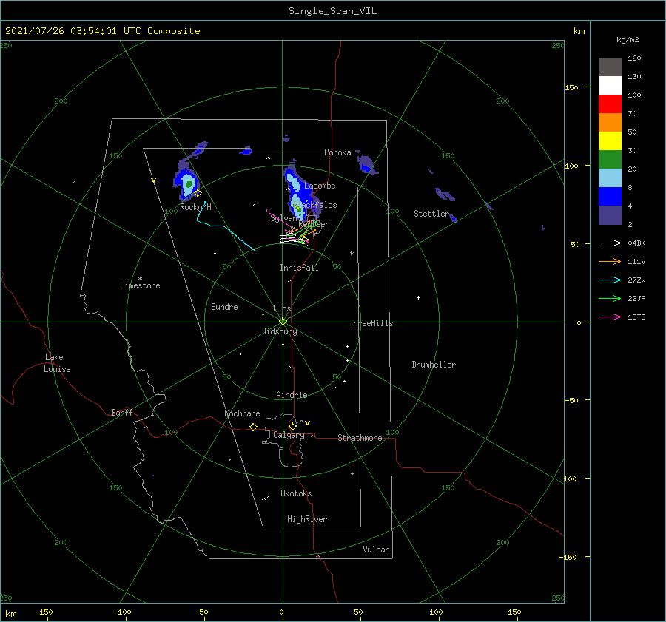
Task: Click the Vulcan city label
Action: tap(376, 550)
